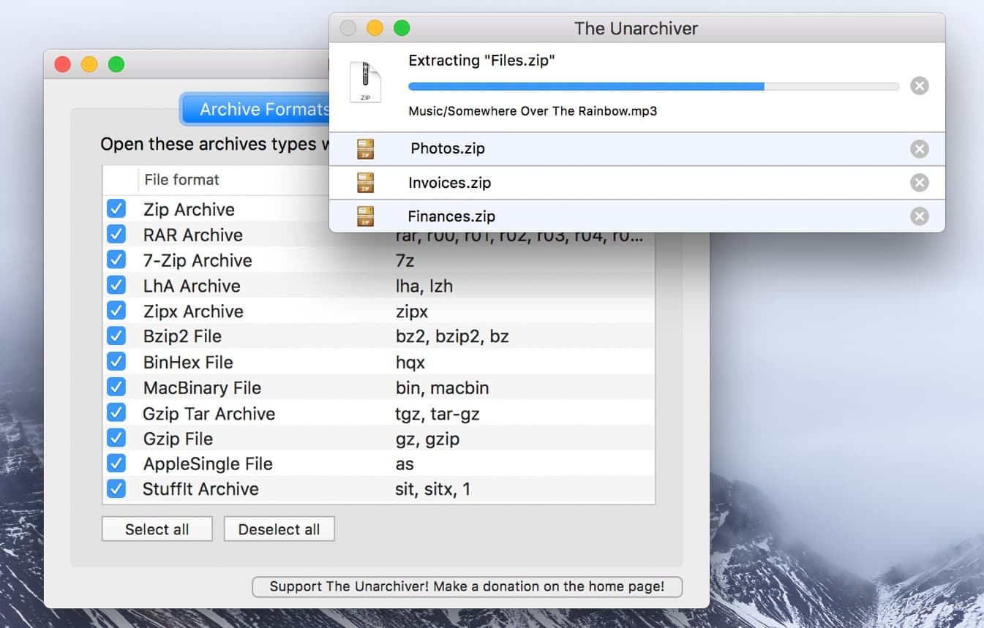Toggle the 7-Zip Archive checkbox
Image resolution: width=984 pixels, height=628 pixels.
coord(116,260)
